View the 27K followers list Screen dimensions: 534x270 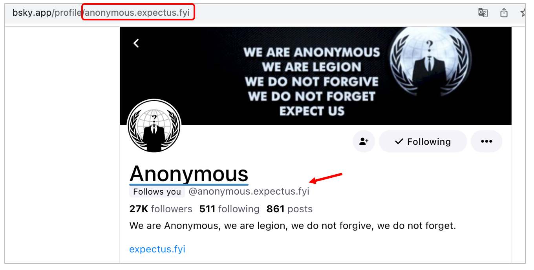161,209
